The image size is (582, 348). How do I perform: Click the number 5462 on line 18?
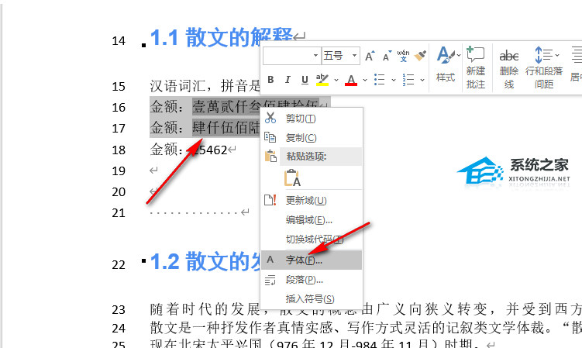[213, 150]
